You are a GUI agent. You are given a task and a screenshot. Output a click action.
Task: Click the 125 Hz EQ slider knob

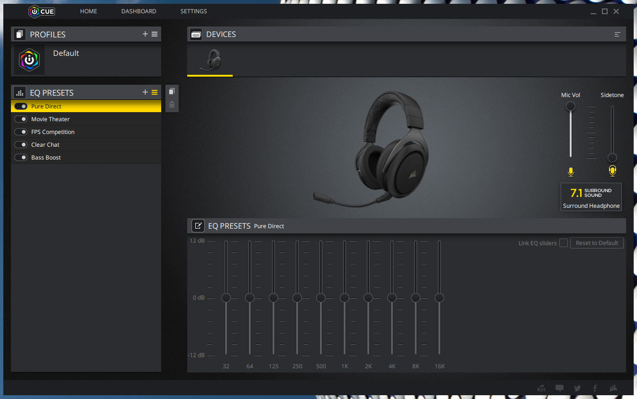click(273, 298)
